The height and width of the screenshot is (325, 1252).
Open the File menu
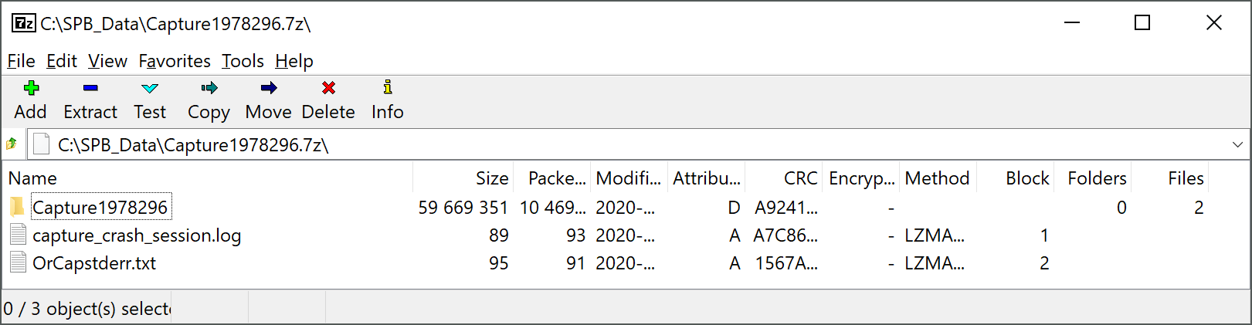[21, 61]
